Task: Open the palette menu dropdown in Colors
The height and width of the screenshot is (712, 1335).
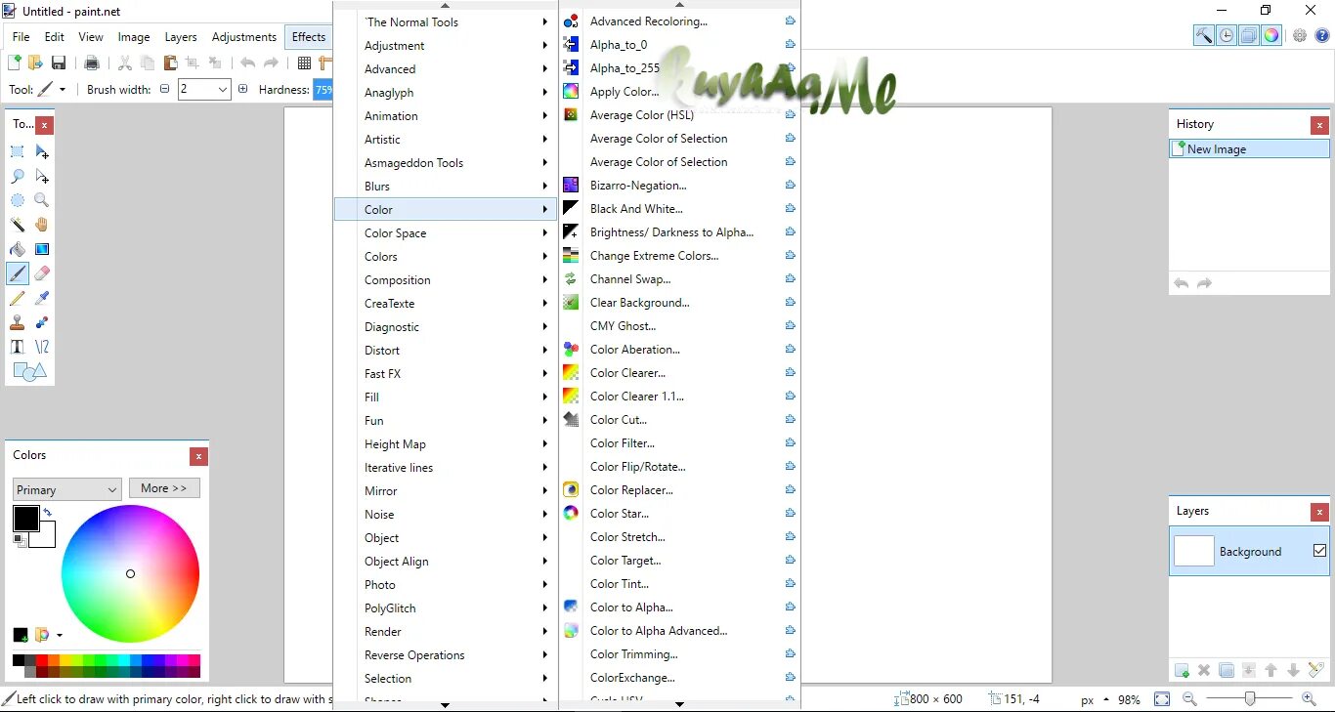Action: [x=60, y=635]
